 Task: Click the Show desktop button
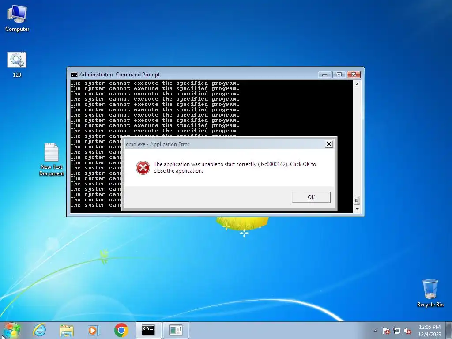click(x=448, y=330)
